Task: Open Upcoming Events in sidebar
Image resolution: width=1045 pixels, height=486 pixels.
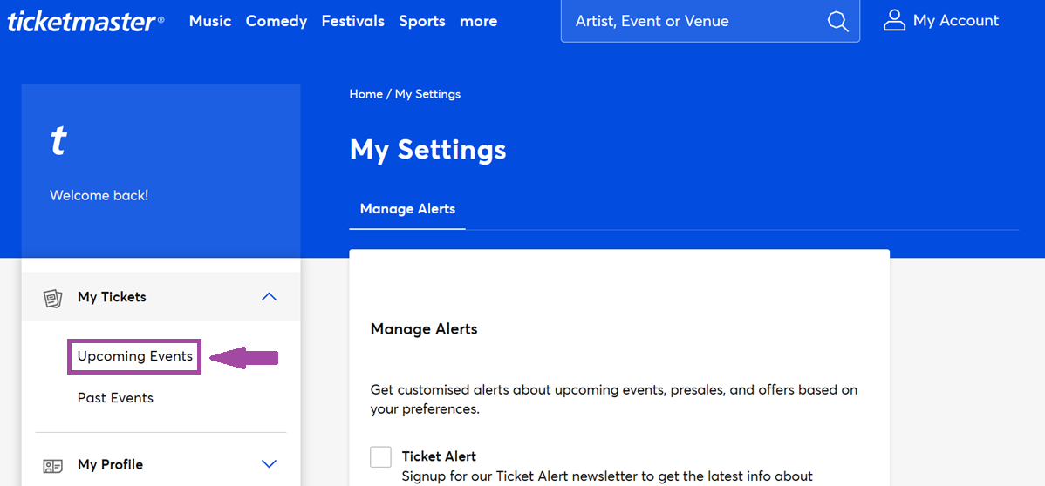Action: (134, 356)
